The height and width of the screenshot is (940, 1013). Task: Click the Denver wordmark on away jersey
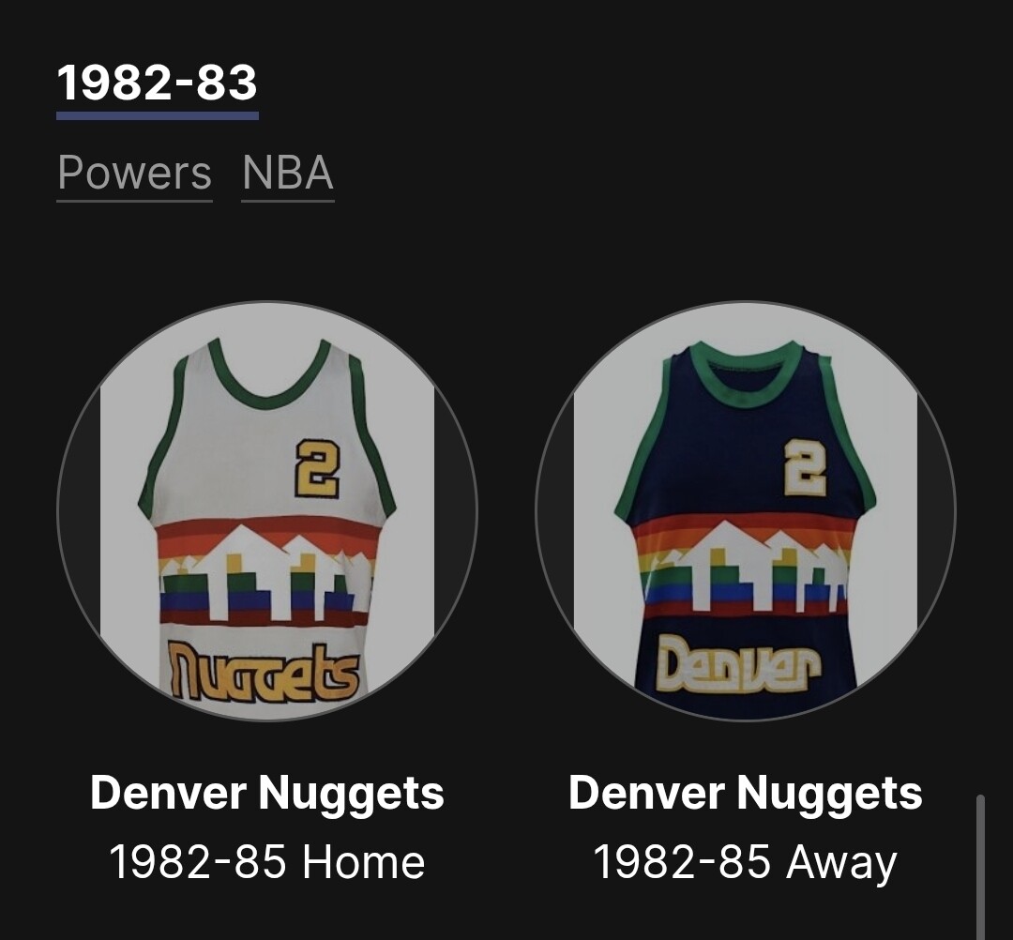click(x=739, y=663)
